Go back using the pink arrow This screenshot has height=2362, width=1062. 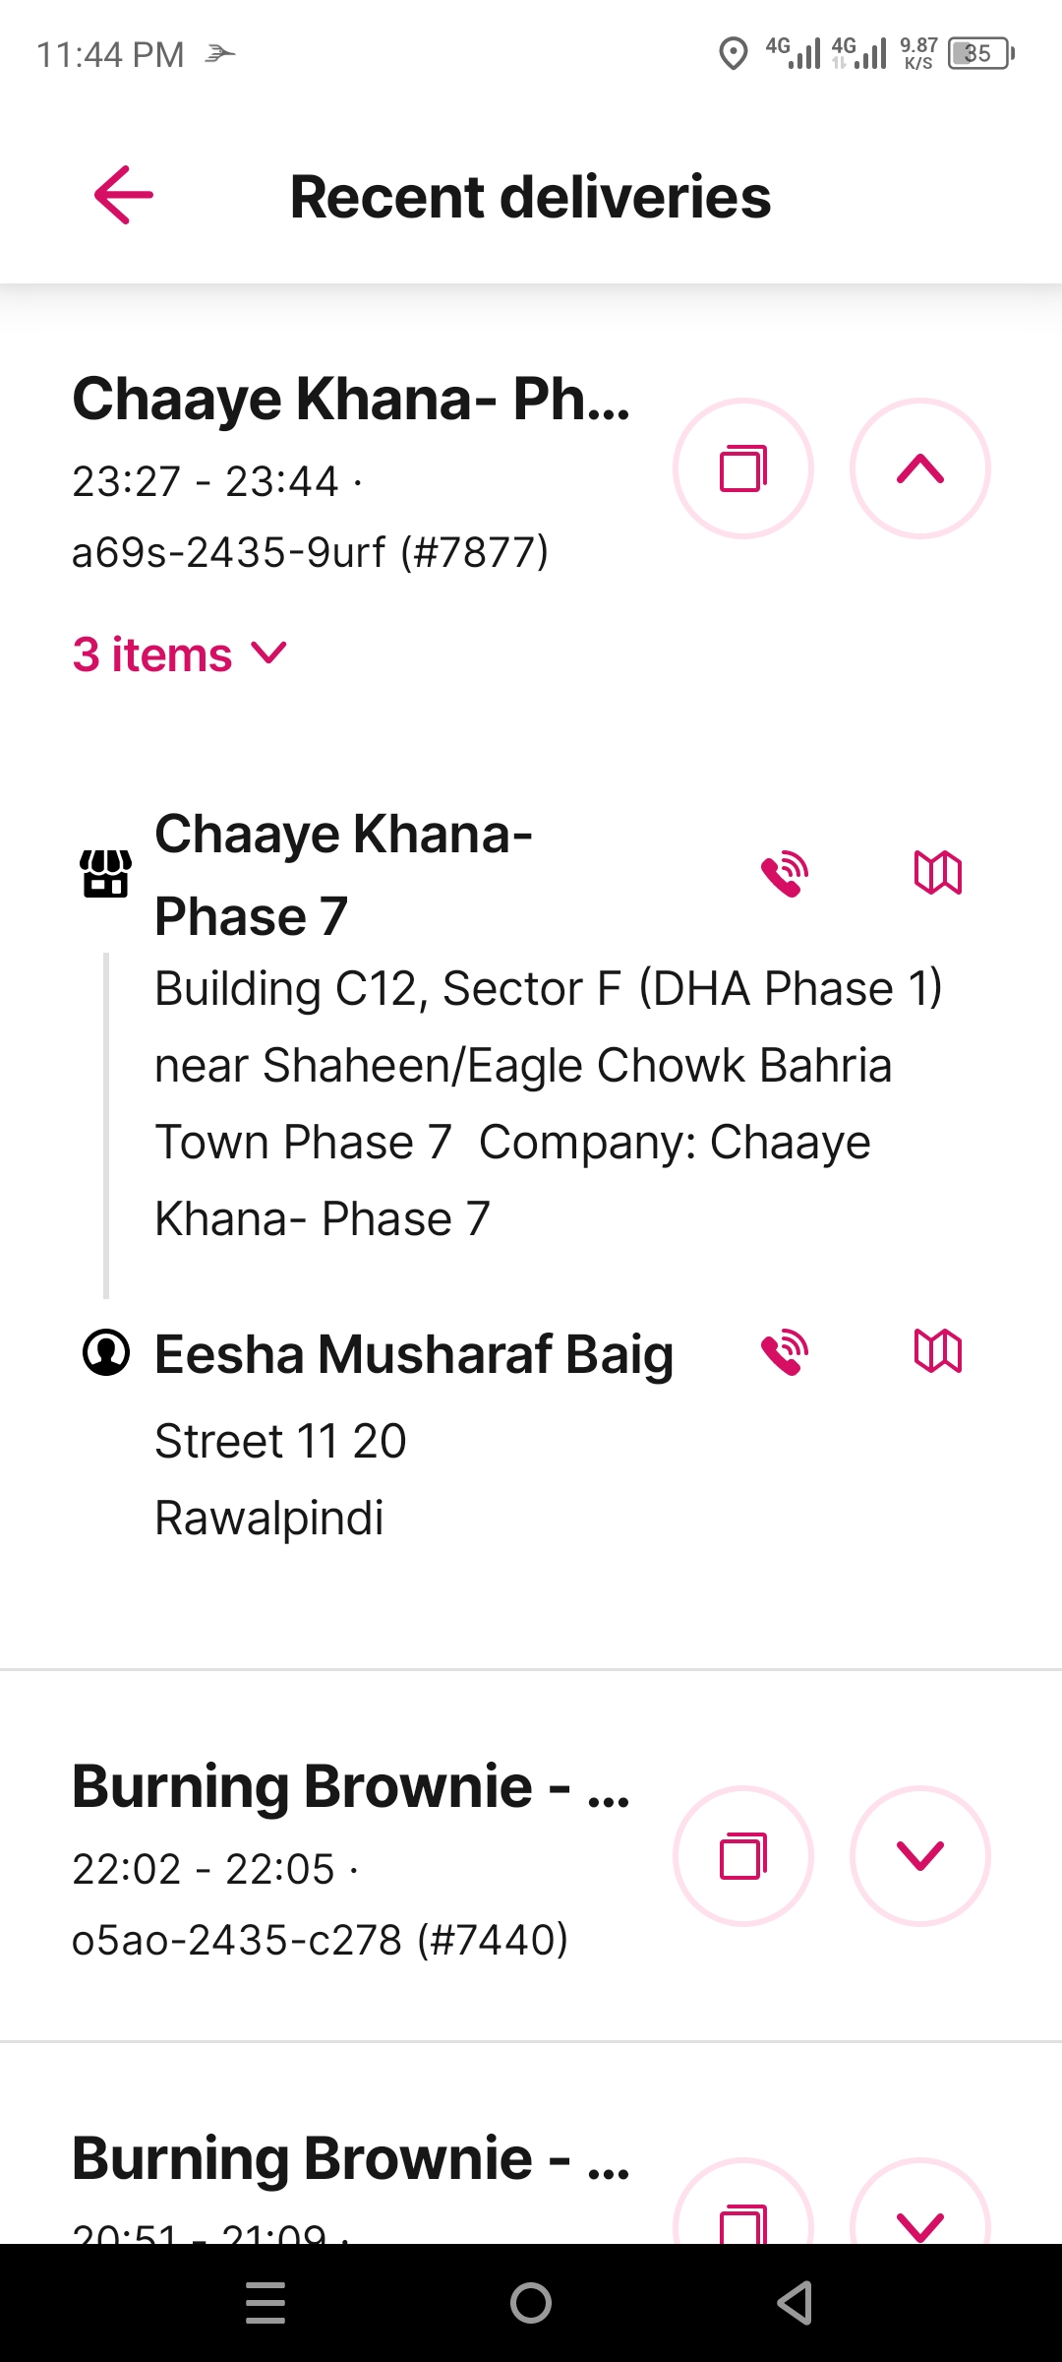(x=124, y=195)
